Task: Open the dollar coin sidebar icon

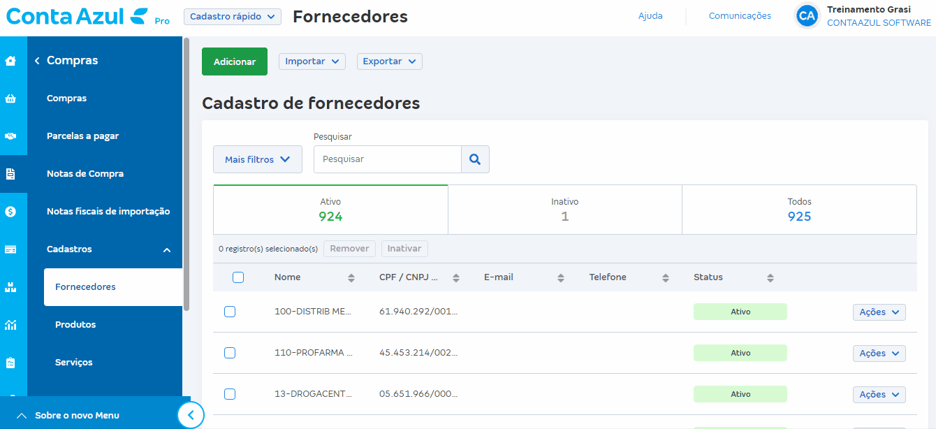Action: pyautogui.click(x=10, y=212)
